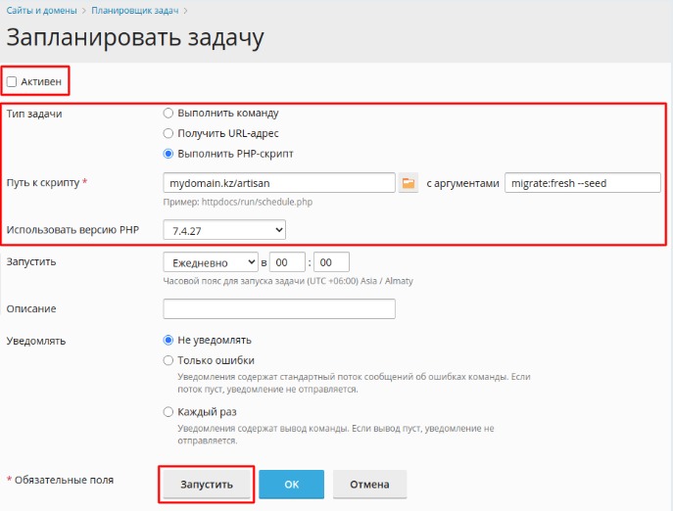Select the Выполнить команду radio option
The width and height of the screenshot is (673, 511).
(168, 113)
